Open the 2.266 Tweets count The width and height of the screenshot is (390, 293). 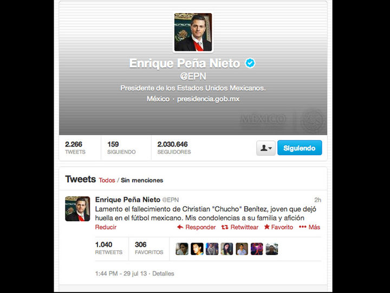click(x=75, y=148)
